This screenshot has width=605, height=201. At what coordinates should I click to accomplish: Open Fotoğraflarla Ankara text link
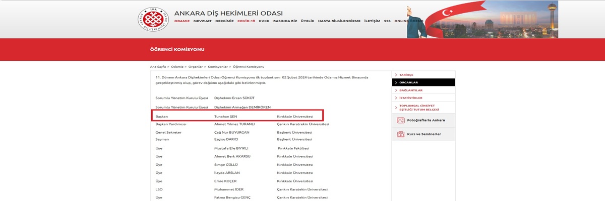[x=426, y=121]
